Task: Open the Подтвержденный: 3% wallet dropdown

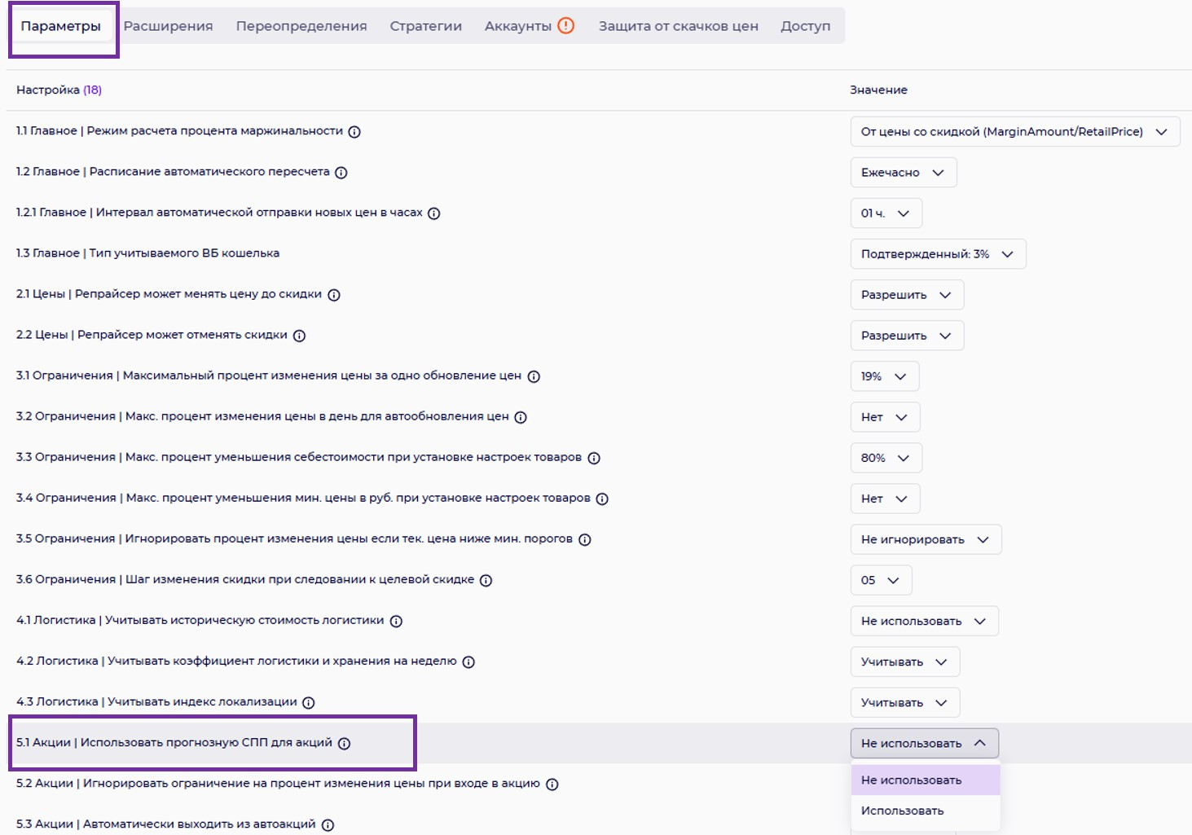Action: (937, 254)
